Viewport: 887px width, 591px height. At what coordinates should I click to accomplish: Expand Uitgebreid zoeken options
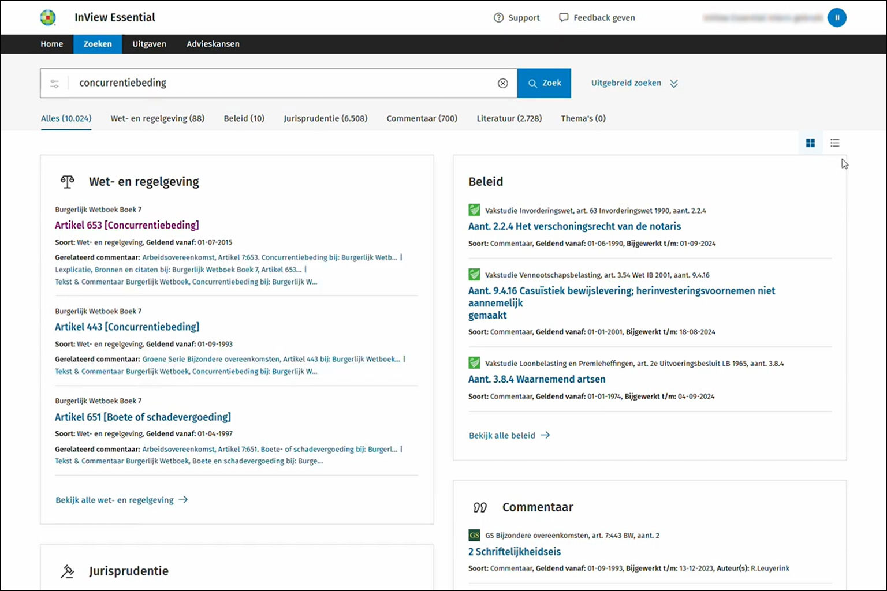click(x=634, y=83)
